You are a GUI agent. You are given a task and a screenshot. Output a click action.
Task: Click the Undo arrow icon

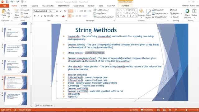[12, 2]
